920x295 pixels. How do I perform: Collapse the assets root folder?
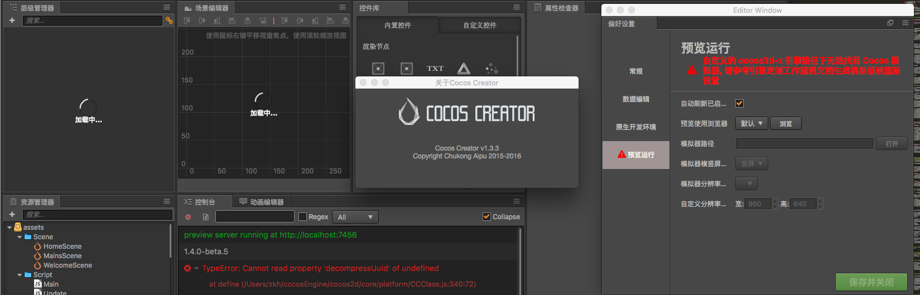(9, 228)
